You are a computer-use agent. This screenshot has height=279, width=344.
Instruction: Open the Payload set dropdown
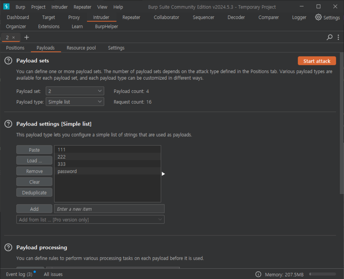pyautogui.click(x=75, y=91)
